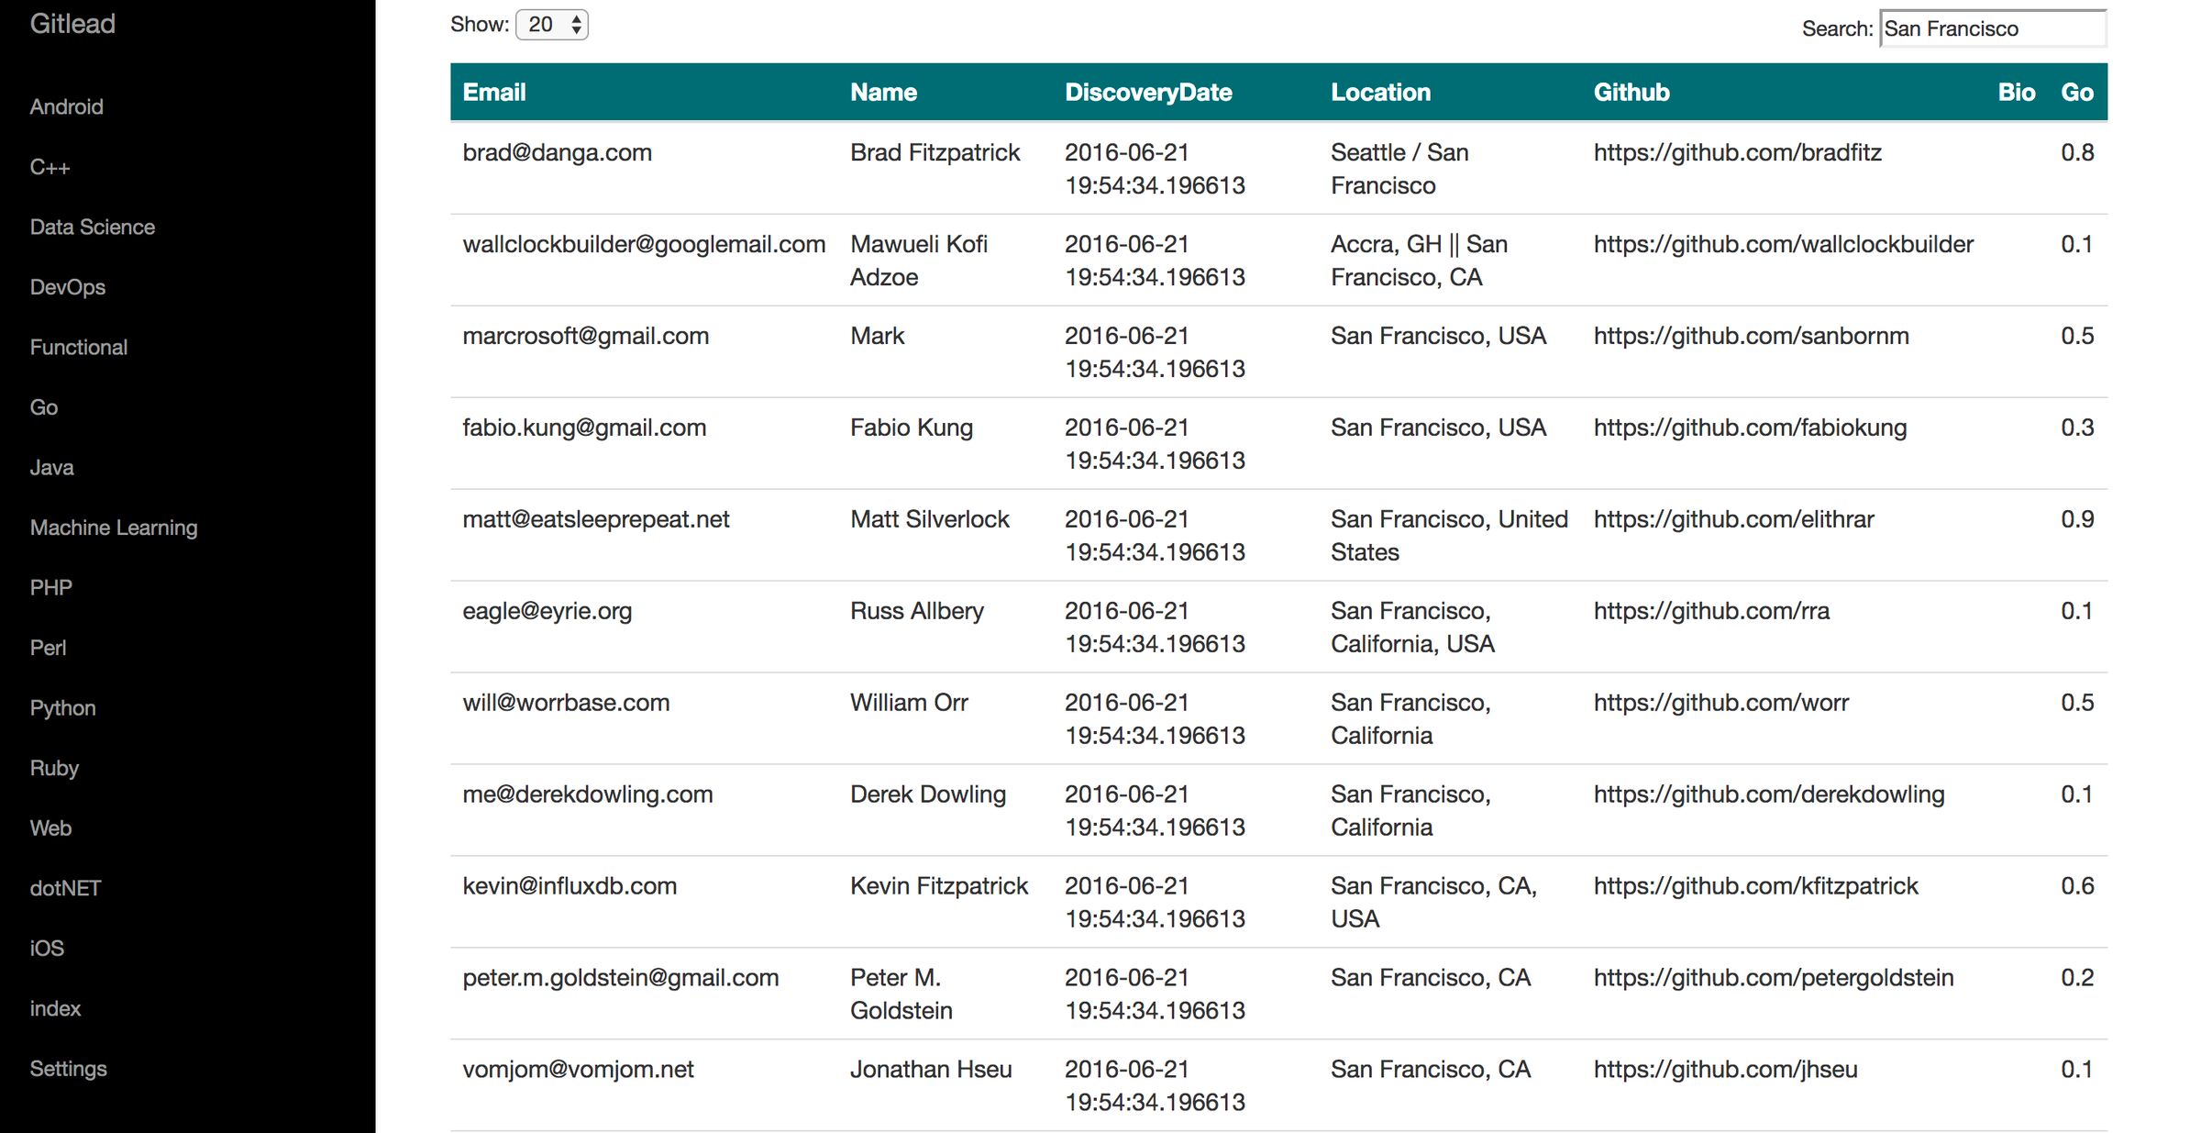Click the Bio column header
This screenshot has height=1133, width=2201.
click(2016, 92)
